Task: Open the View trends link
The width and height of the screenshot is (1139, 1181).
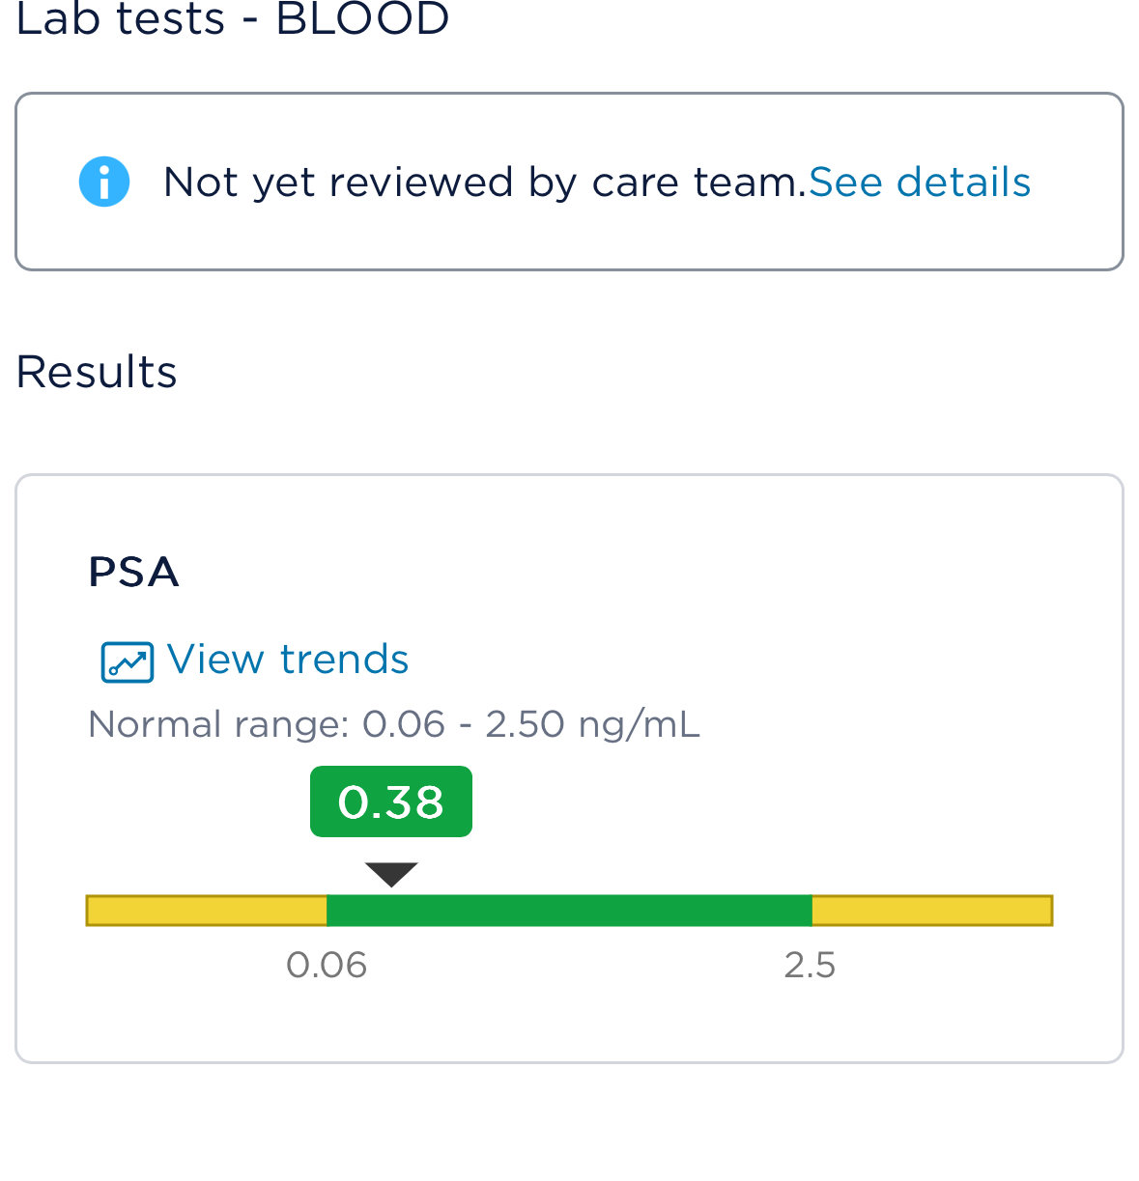Action: click(x=288, y=660)
